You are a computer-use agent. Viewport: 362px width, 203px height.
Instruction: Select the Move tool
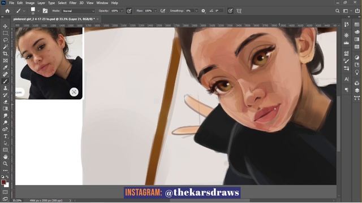(x=5, y=27)
